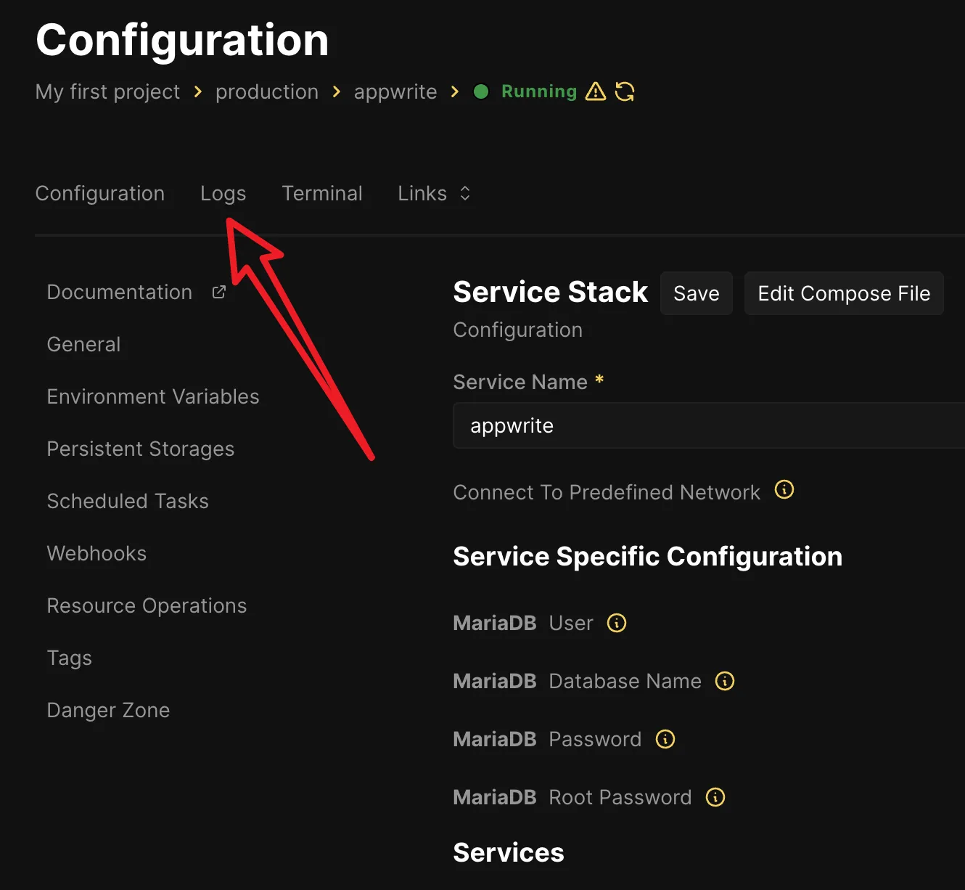
Task: Save the Service Stack configuration
Action: click(696, 293)
